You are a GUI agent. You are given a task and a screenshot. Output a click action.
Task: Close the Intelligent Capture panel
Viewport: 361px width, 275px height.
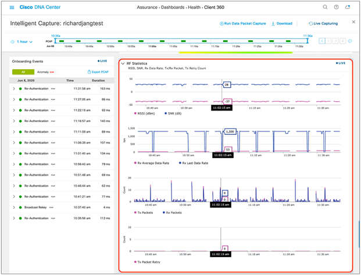coord(353,22)
